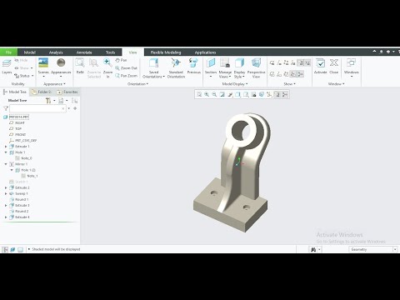Open the Favorites navigator tab

click(67, 92)
